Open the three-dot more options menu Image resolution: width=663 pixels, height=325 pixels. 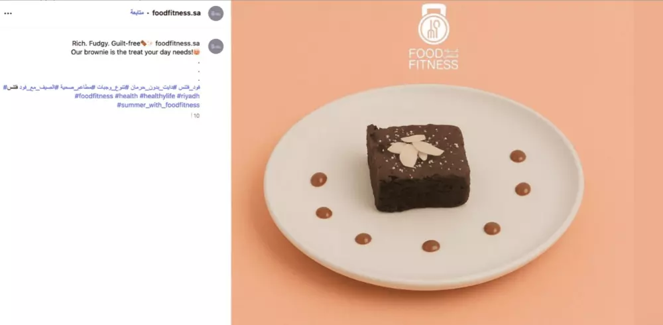(x=8, y=13)
